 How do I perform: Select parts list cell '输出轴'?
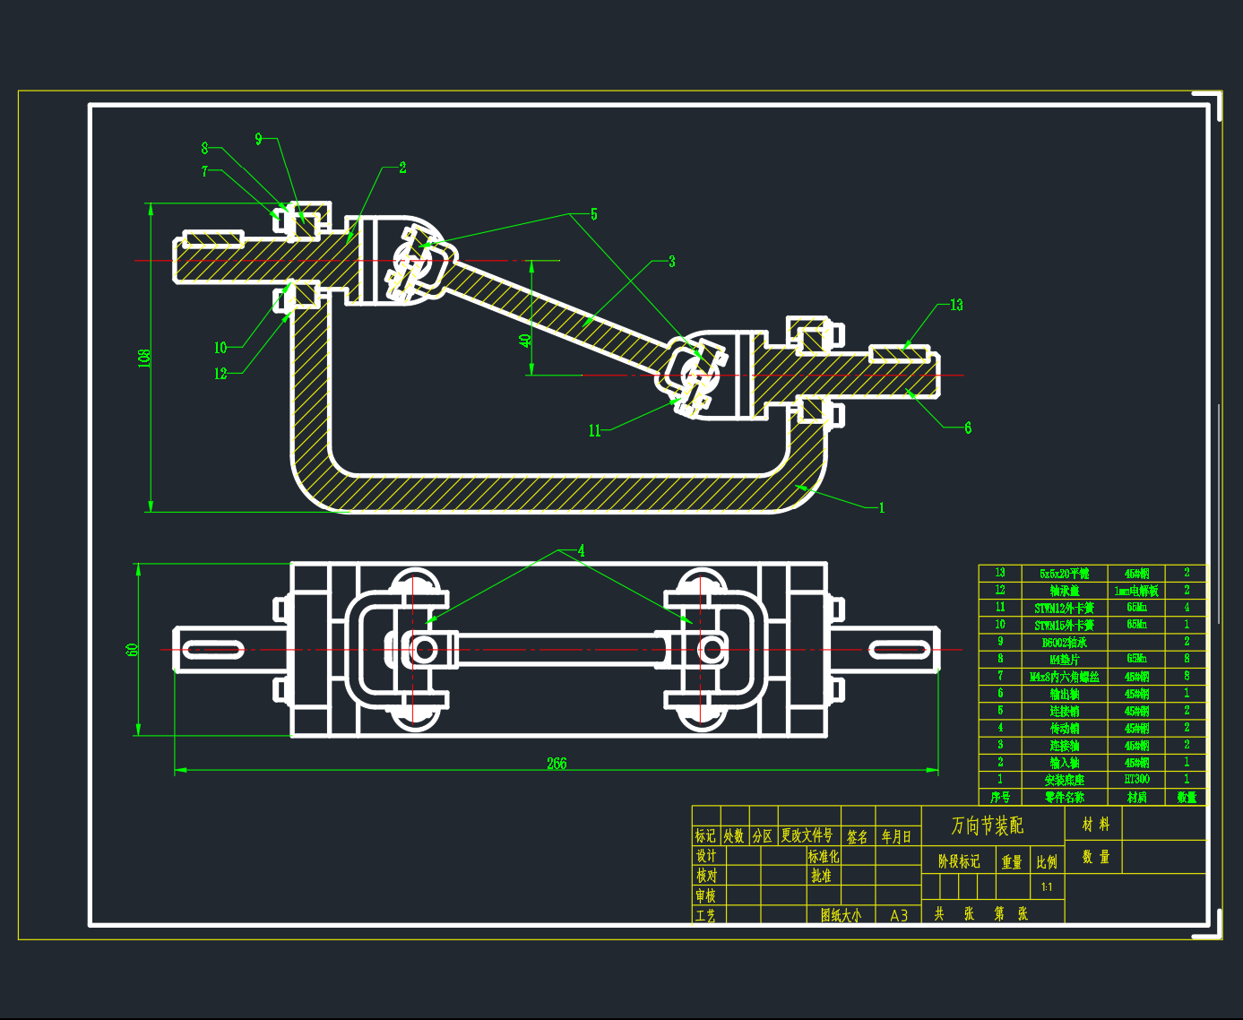coord(1065,694)
